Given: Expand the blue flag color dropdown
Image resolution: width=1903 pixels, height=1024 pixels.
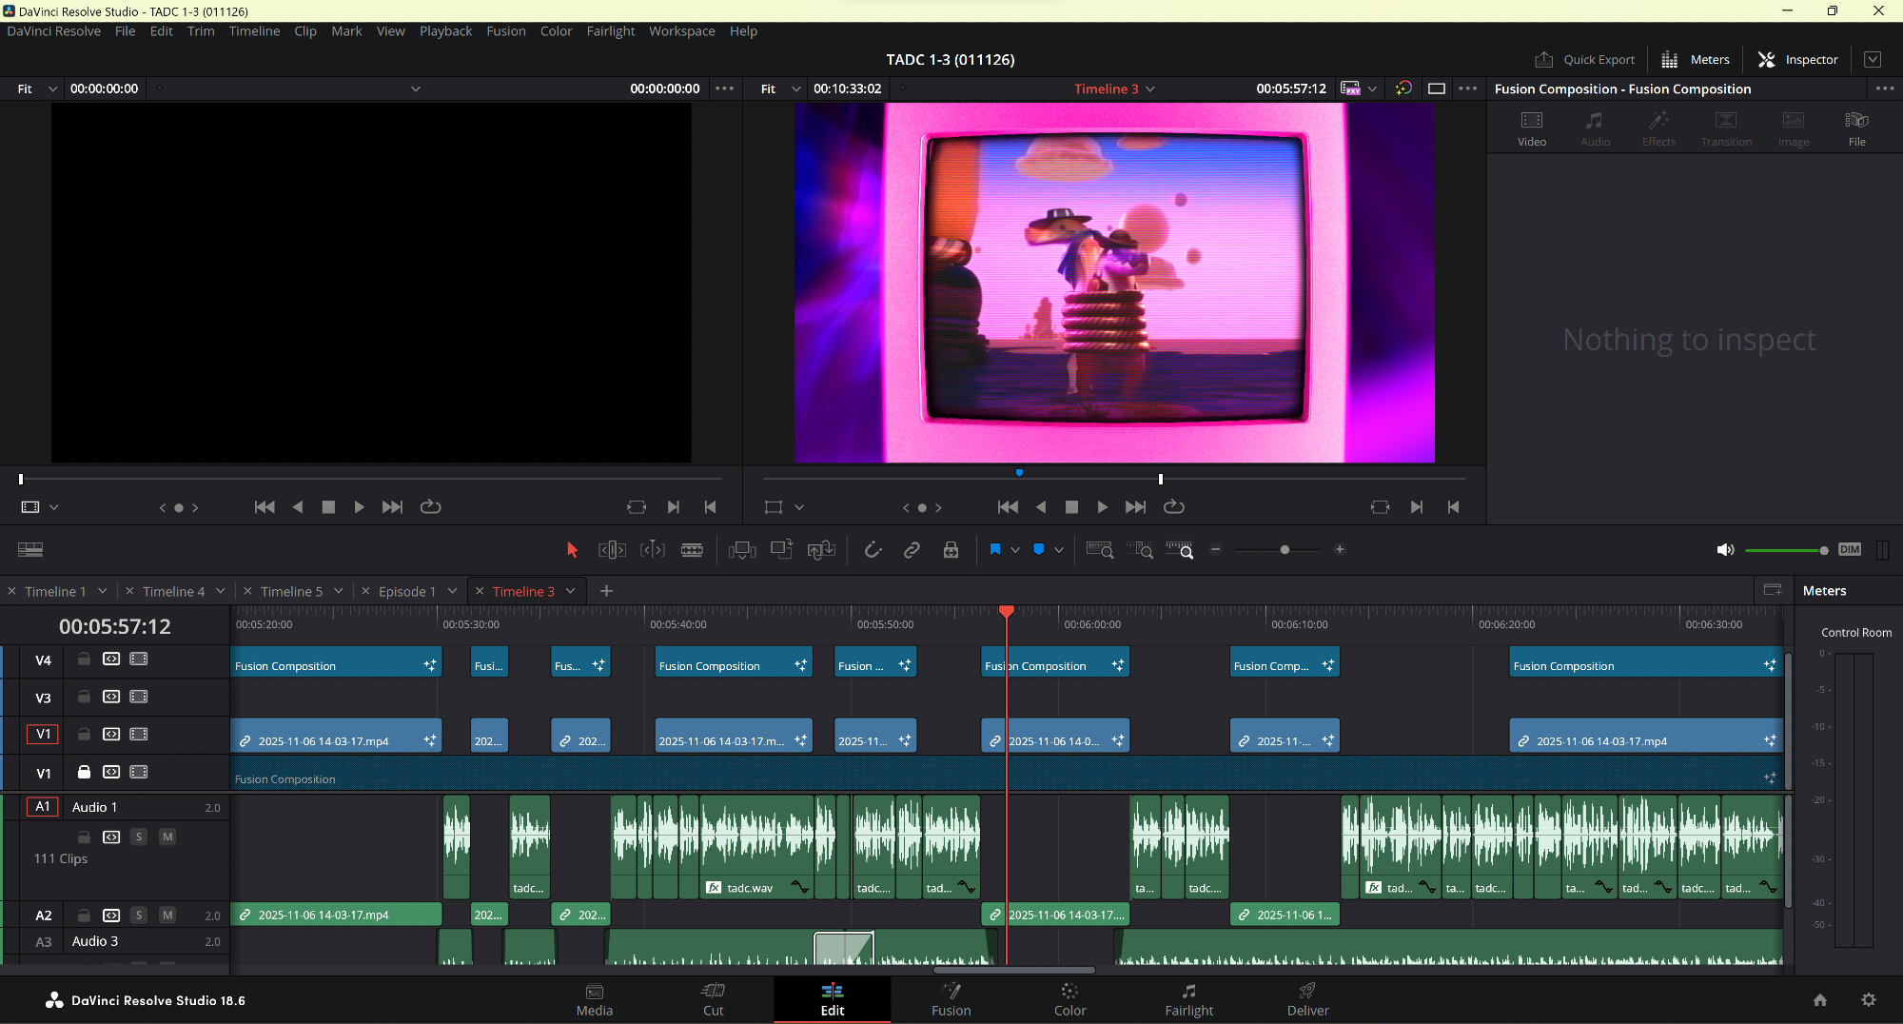Looking at the screenshot, I should tap(1015, 550).
